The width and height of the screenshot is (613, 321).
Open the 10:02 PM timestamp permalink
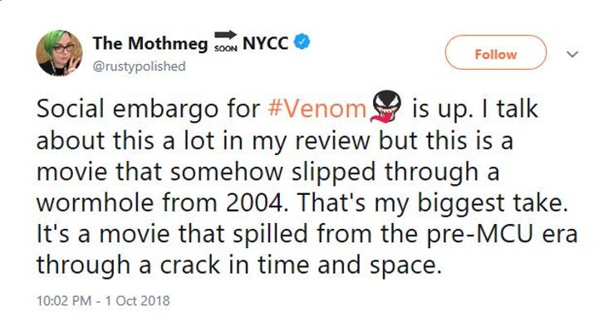(x=64, y=301)
